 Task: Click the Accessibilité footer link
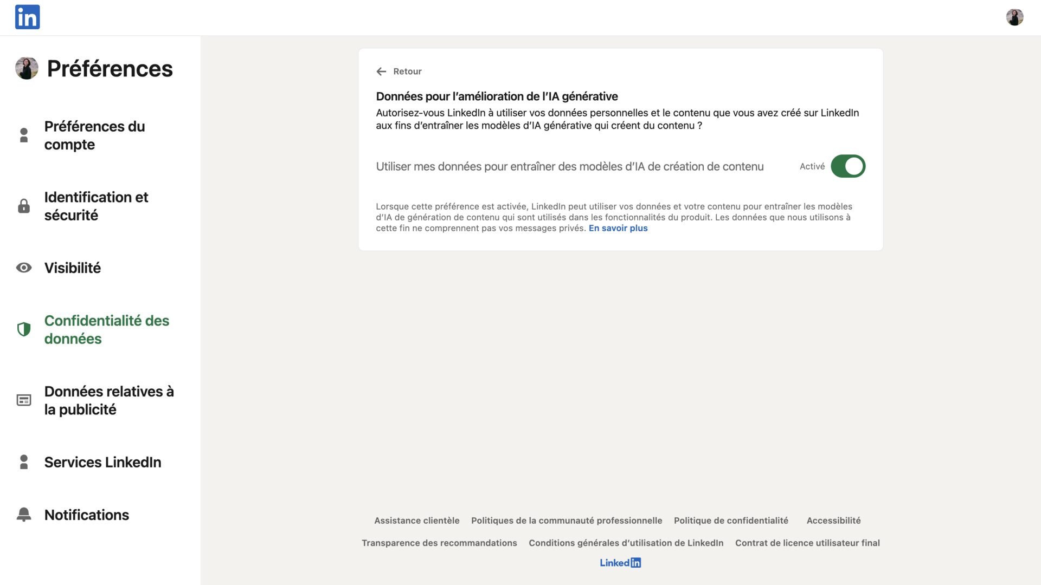click(x=833, y=521)
